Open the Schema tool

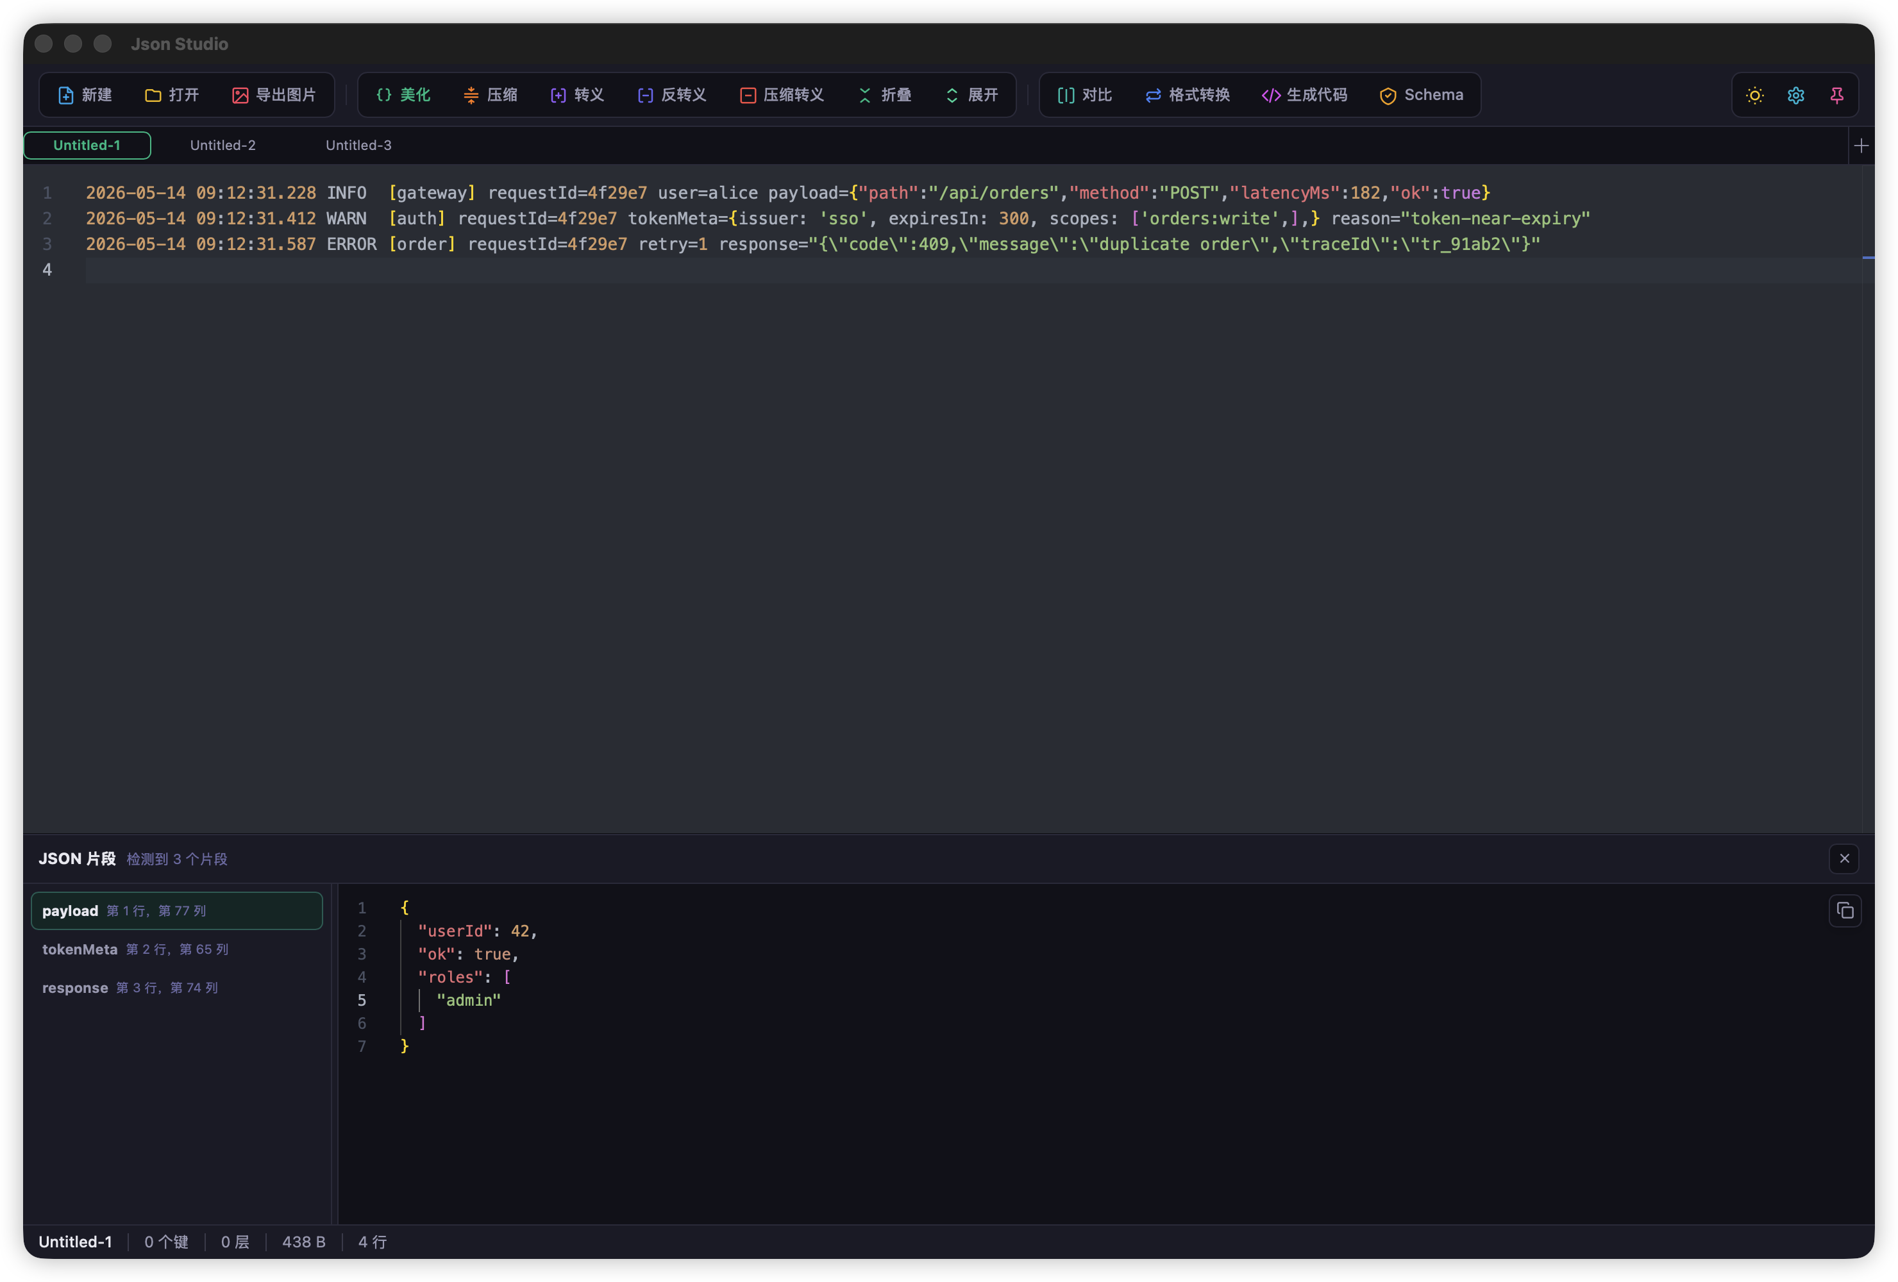coord(1421,95)
